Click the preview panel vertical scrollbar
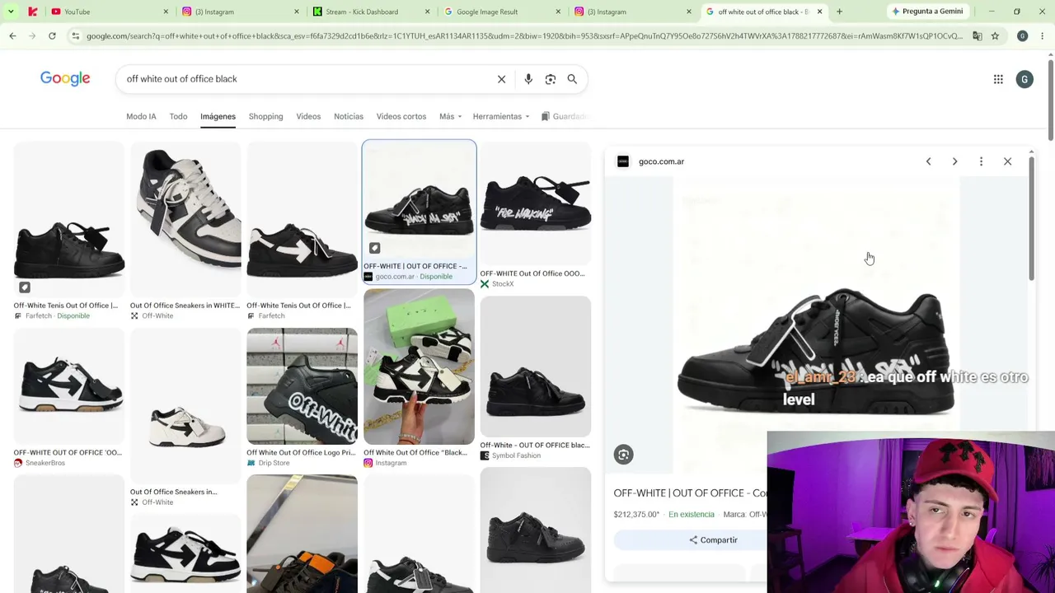Viewport: 1055px width, 593px height. click(x=1030, y=218)
